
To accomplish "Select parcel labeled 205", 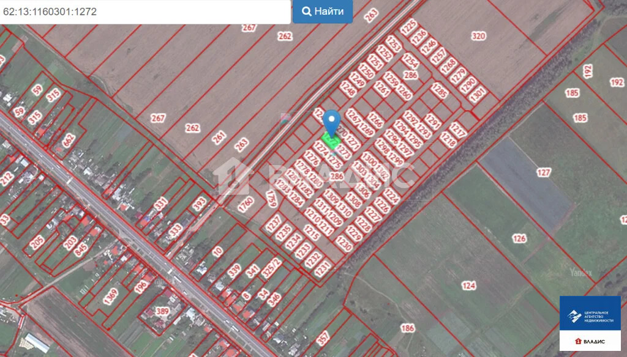I will coord(37,243).
